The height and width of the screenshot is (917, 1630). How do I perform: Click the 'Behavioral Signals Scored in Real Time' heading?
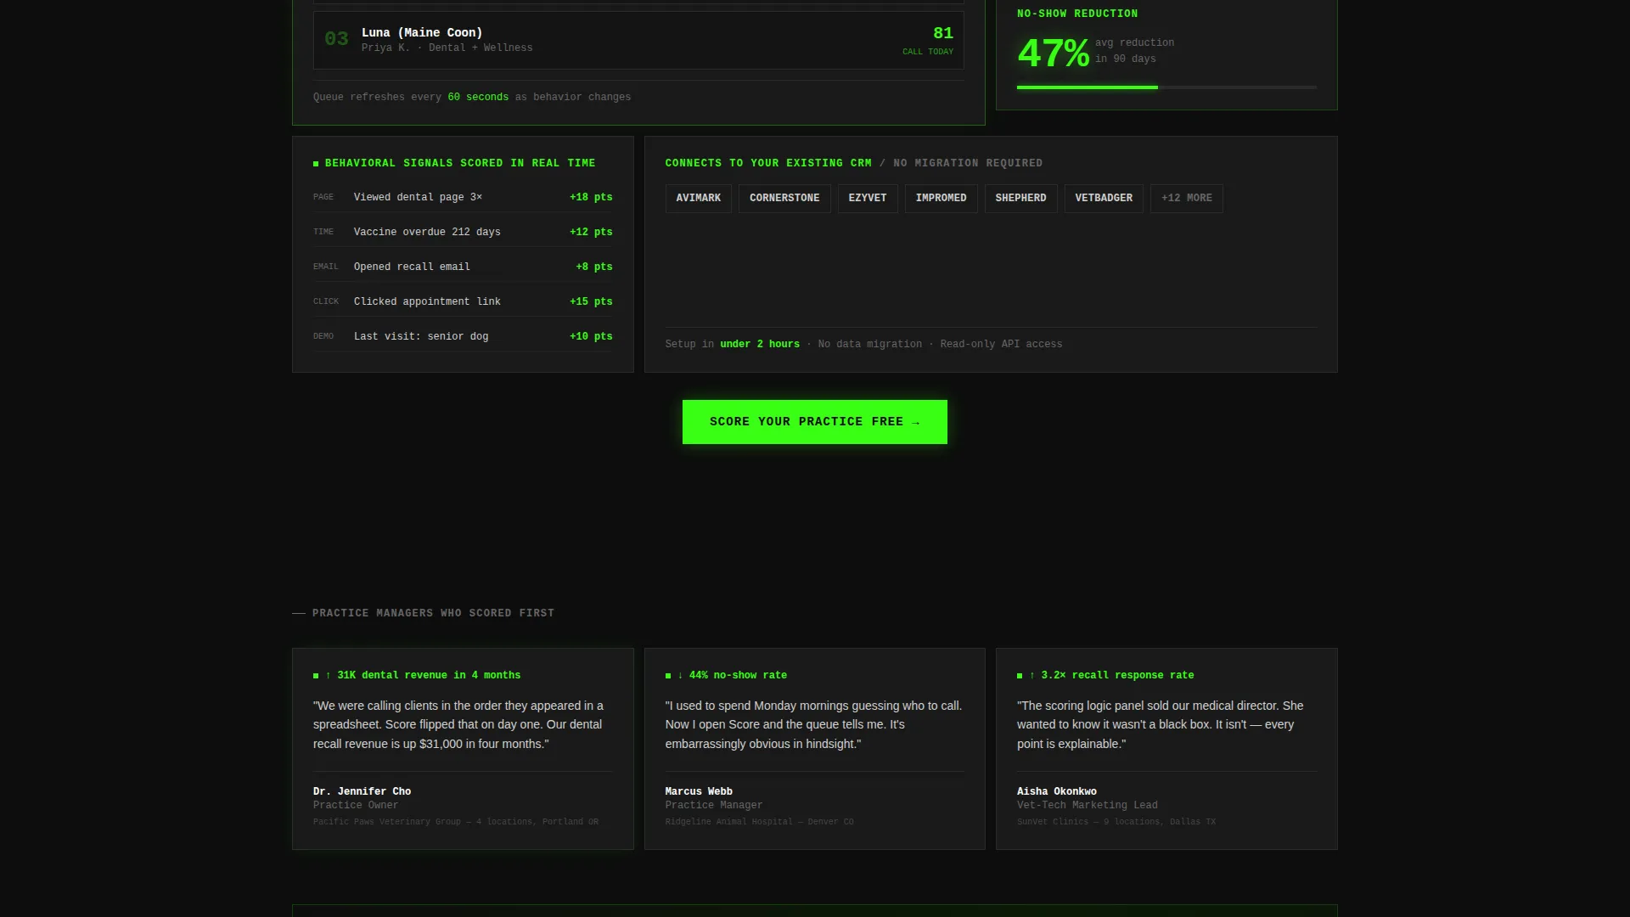[460, 163]
